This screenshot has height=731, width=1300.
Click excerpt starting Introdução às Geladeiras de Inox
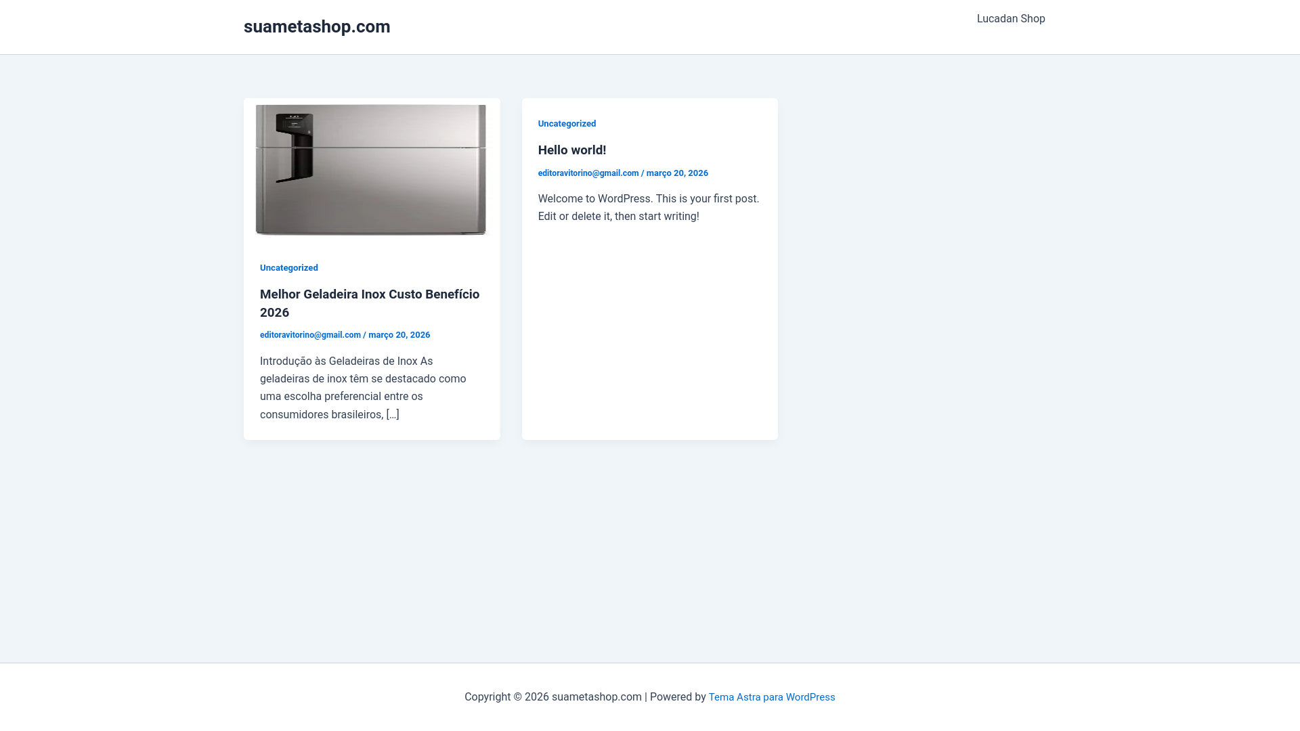point(363,388)
